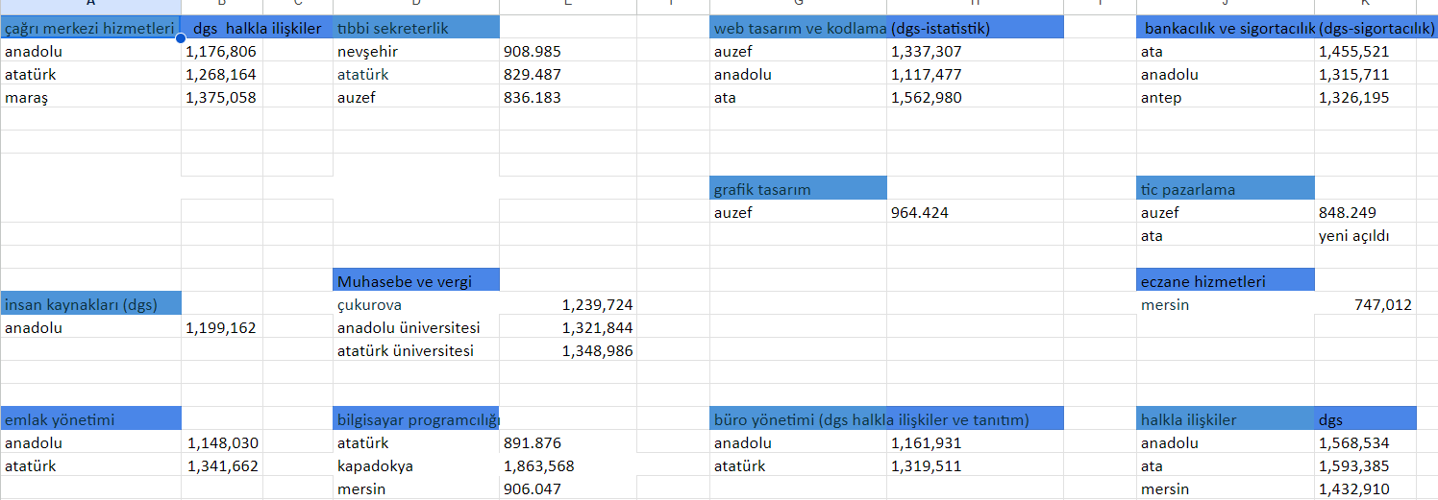Select the cell with 908.985
The image size is (1438, 500).
coord(567,51)
